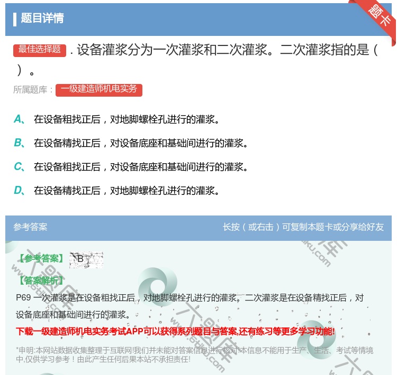Click the 题目详情 header title
397x375 pixels.
tap(42, 18)
